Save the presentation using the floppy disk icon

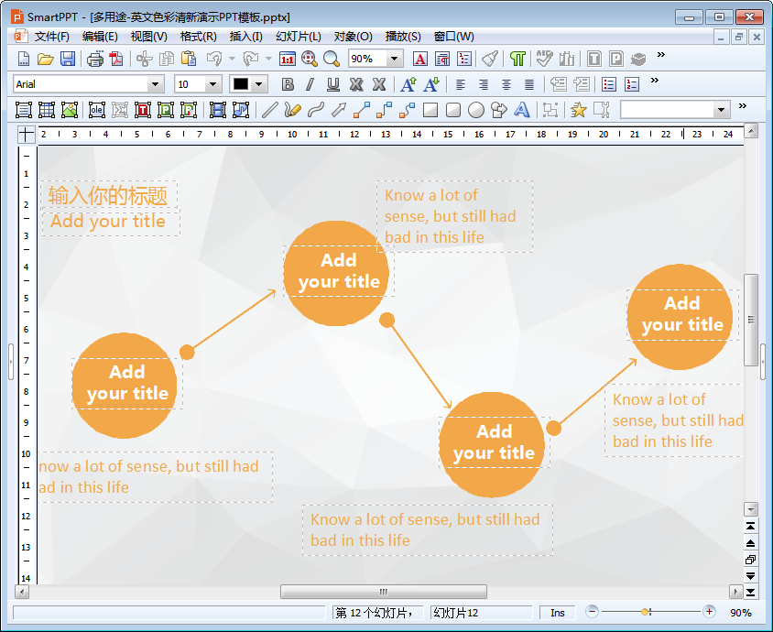[68, 60]
